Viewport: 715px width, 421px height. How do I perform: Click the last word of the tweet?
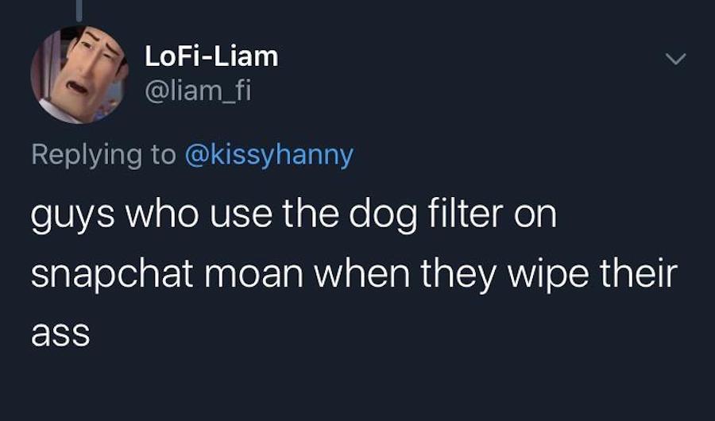pyautogui.click(x=60, y=334)
